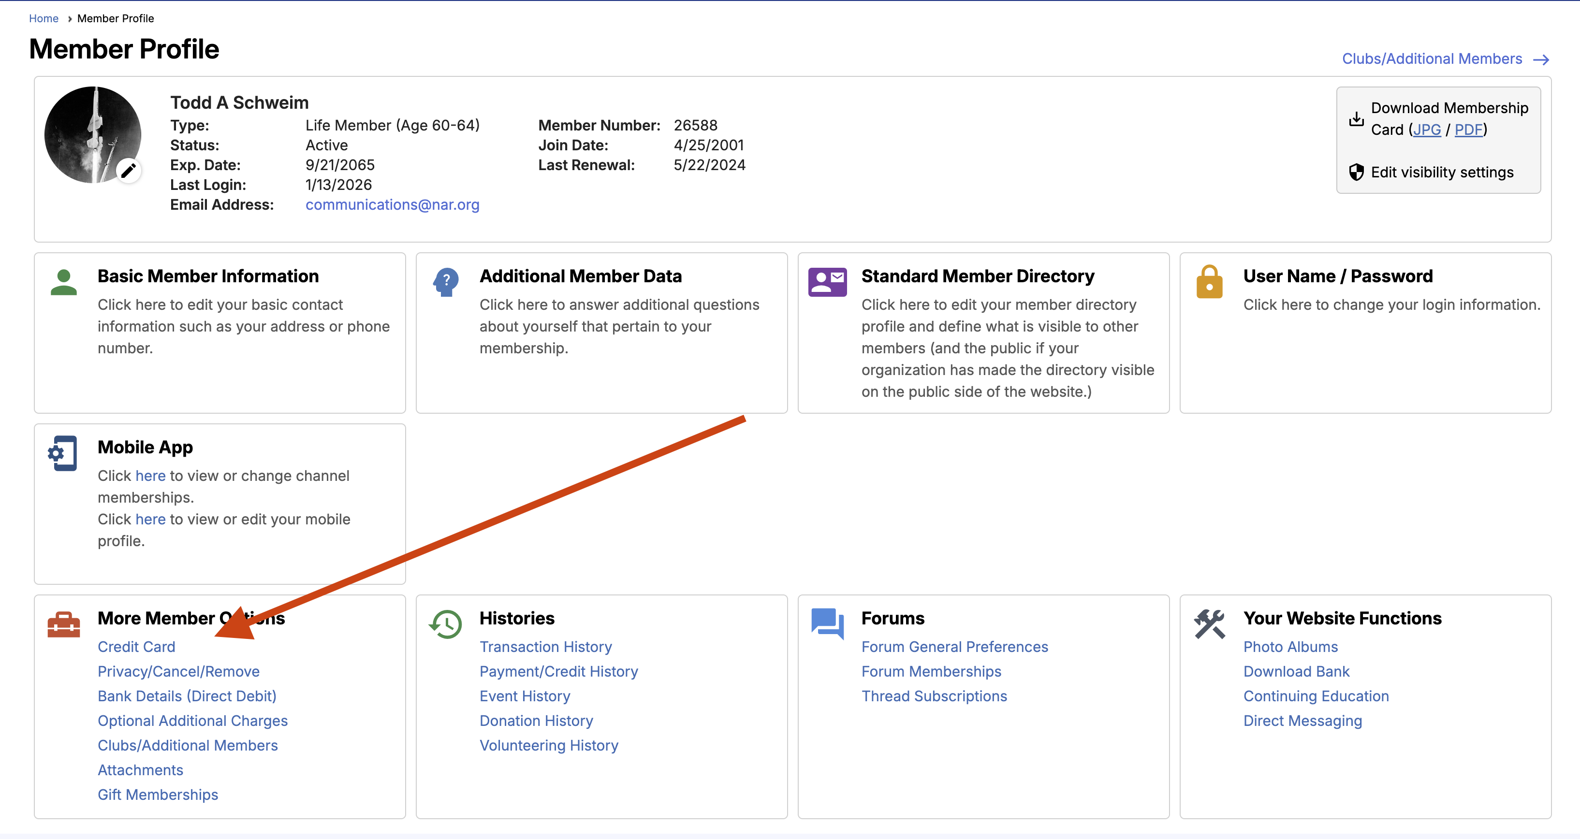This screenshot has height=839, width=1580.
Task: Click the shield icon beside visibility settings
Action: pyautogui.click(x=1356, y=173)
